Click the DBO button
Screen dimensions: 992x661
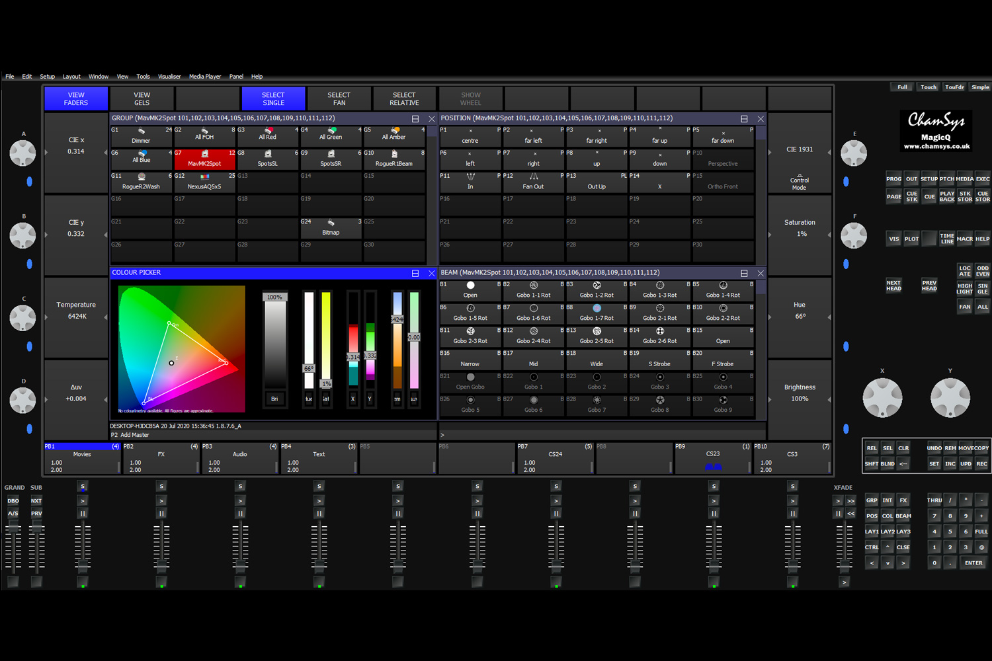click(x=13, y=501)
